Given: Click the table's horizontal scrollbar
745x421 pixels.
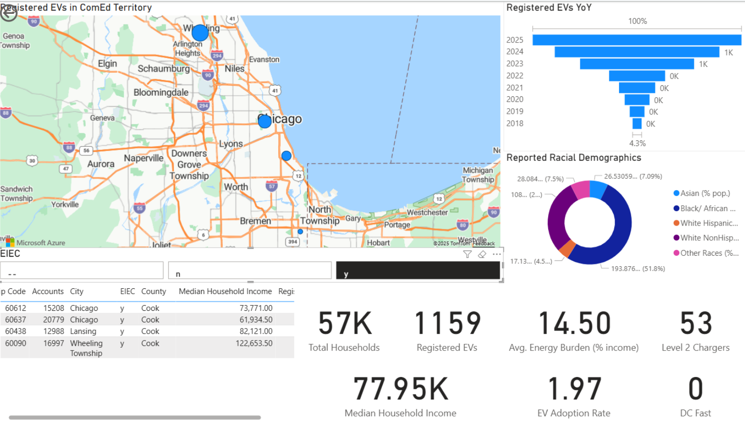Looking at the screenshot, I should [x=135, y=418].
